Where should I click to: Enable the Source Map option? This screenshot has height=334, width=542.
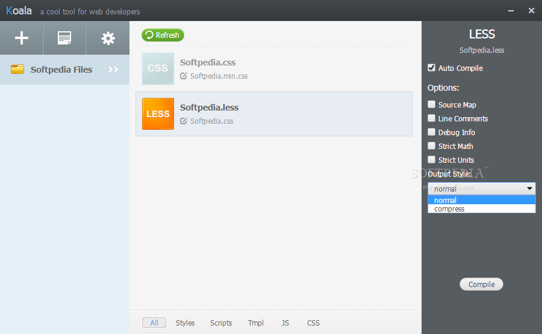(x=431, y=104)
